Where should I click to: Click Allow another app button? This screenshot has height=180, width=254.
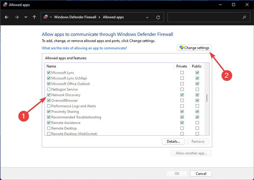click(191, 153)
